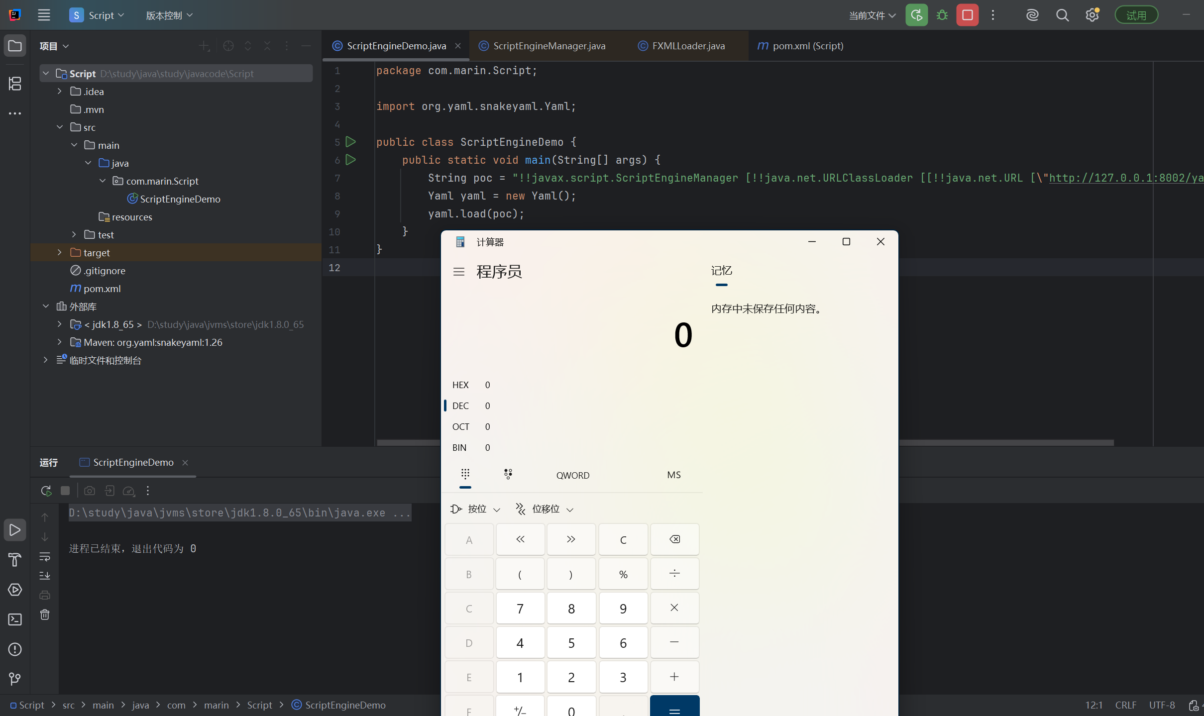The height and width of the screenshot is (716, 1204).
Task: Open the Search Everywhere magnifier icon
Action: click(x=1062, y=15)
